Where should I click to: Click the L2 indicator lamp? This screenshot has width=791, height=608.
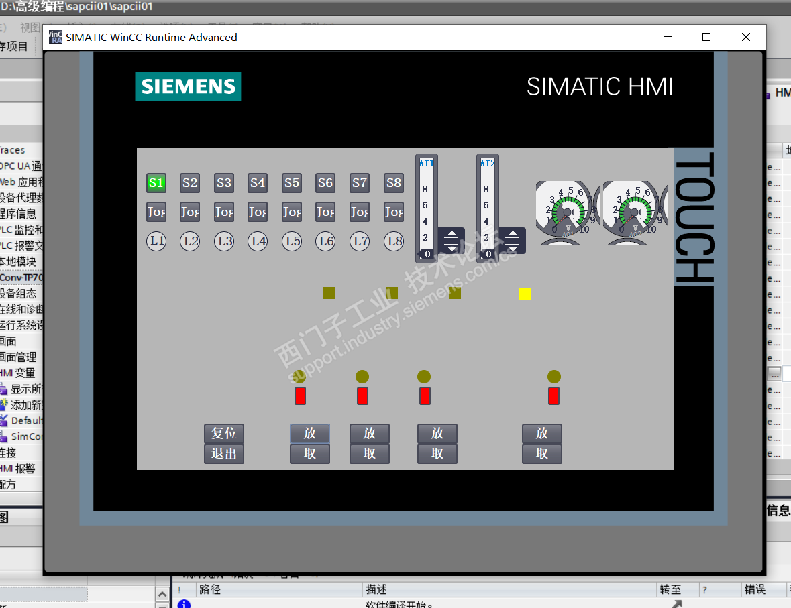click(190, 241)
